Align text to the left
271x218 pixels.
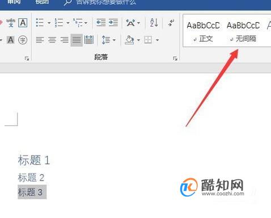click(x=40, y=40)
